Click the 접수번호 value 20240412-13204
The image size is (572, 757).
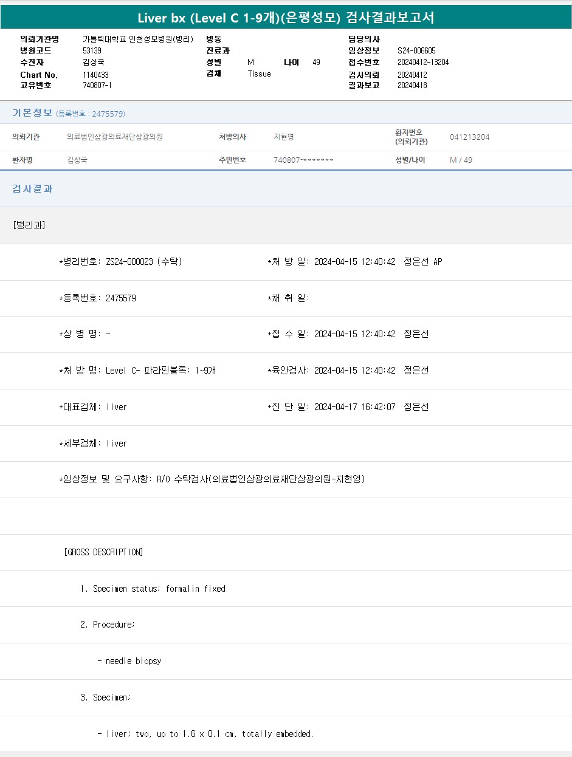point(423,62)
